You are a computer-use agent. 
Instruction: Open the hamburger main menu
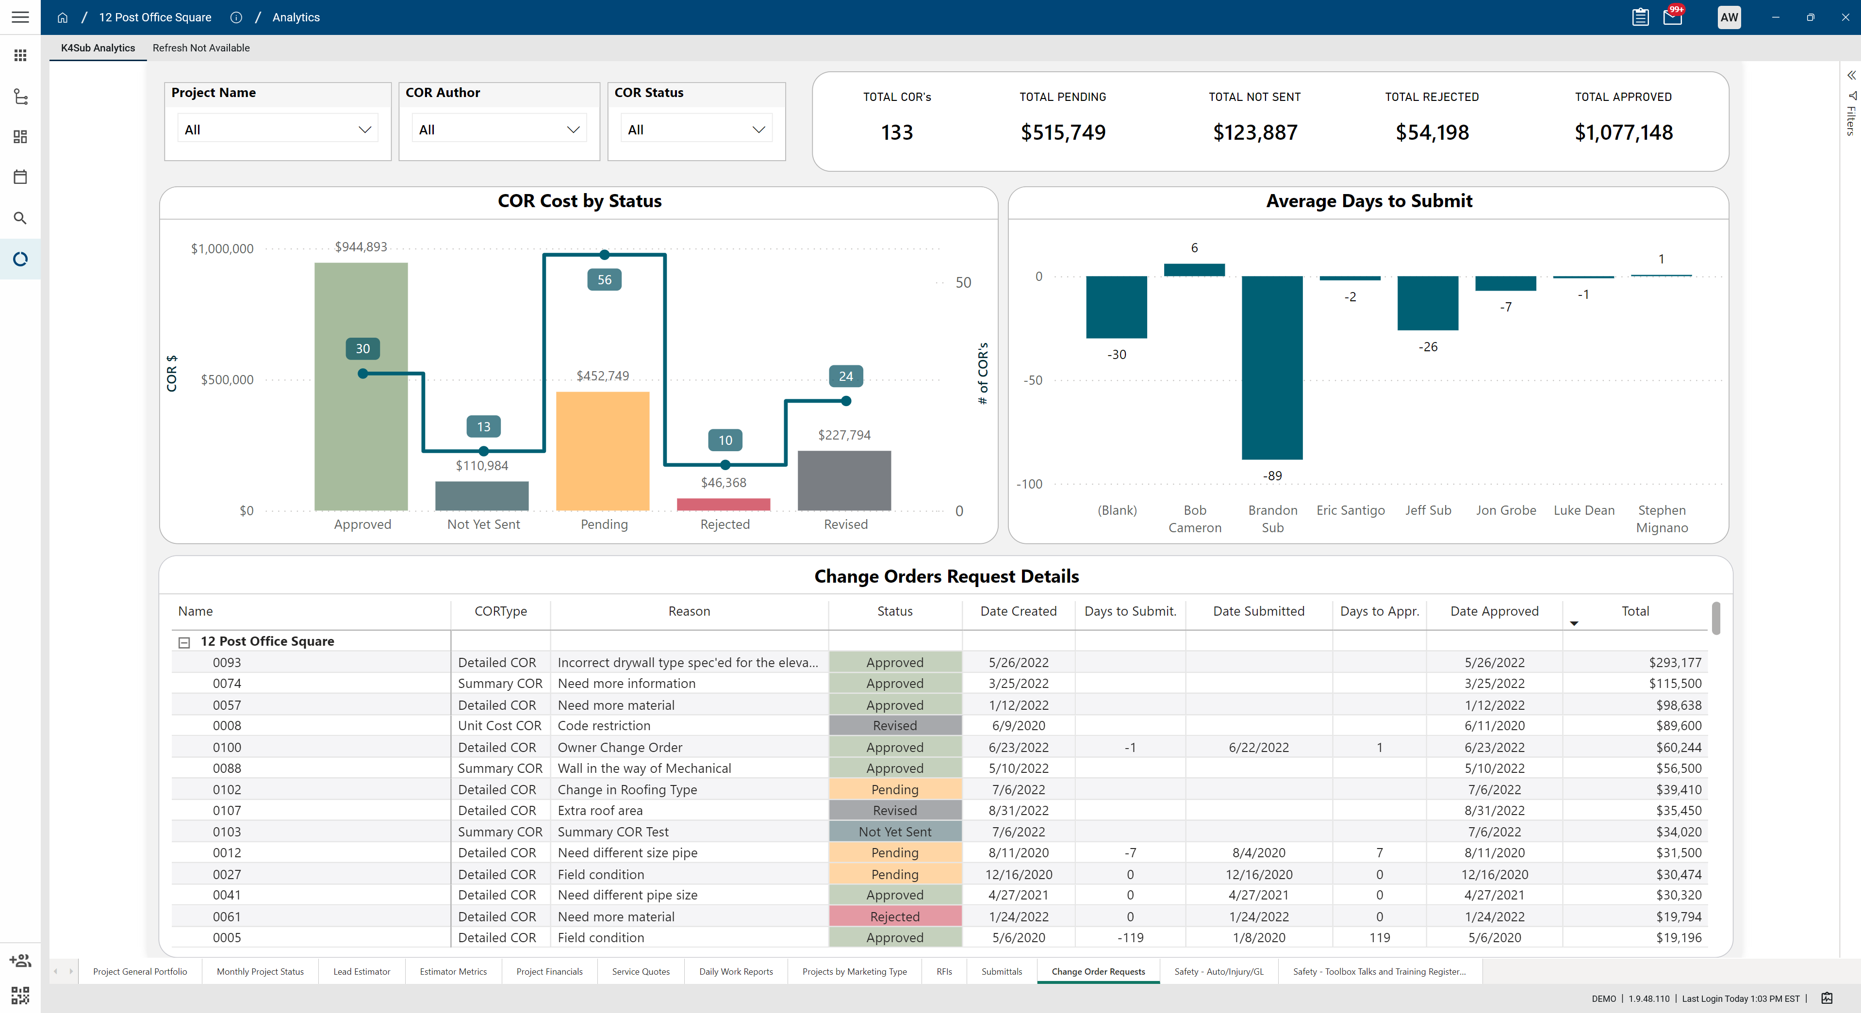pyautogui.click(x=20, y=16)
